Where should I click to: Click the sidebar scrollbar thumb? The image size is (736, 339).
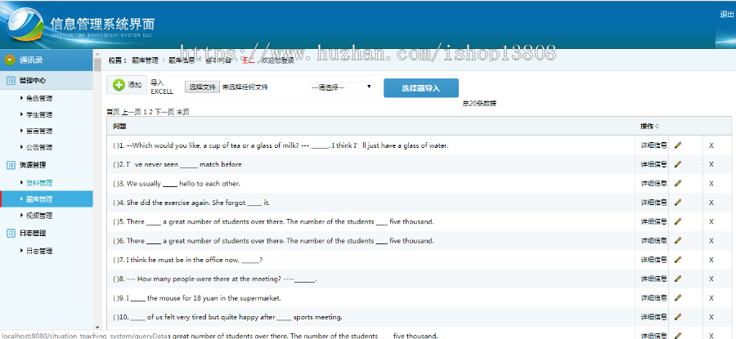(97, 65)
